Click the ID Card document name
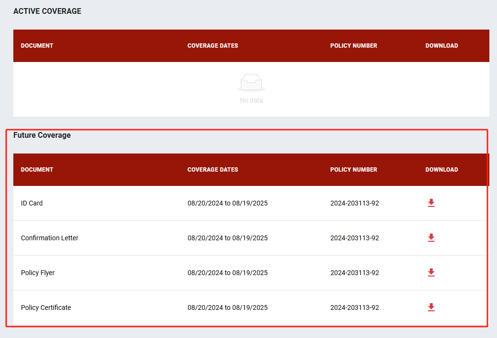This screenshot has height=338, width=497. [x=32, y=203]
